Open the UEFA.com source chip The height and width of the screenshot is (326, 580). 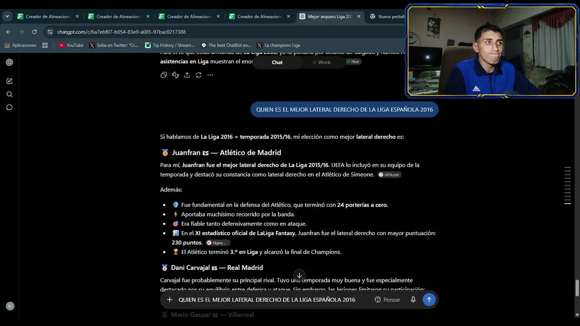[x=390, y=175]
